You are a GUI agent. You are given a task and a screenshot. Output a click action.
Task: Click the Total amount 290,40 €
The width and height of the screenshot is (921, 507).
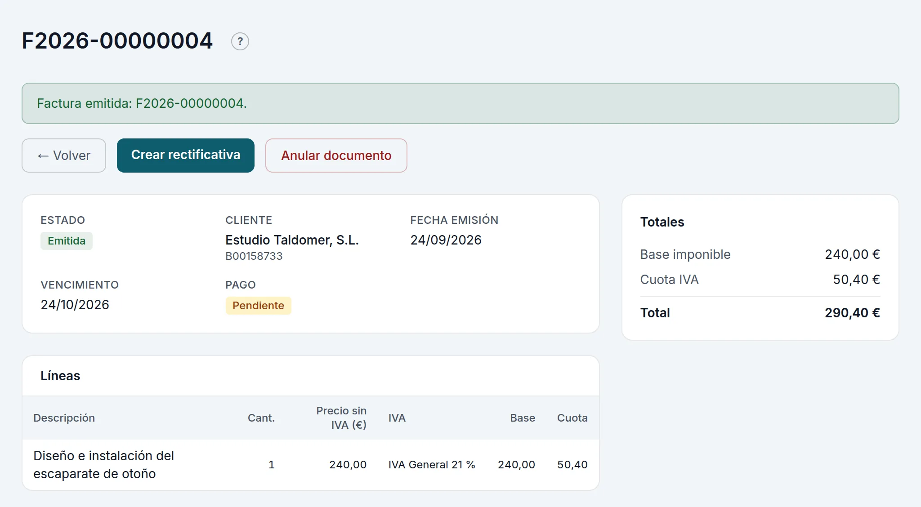pyautogui.click(x=852, y=313)
